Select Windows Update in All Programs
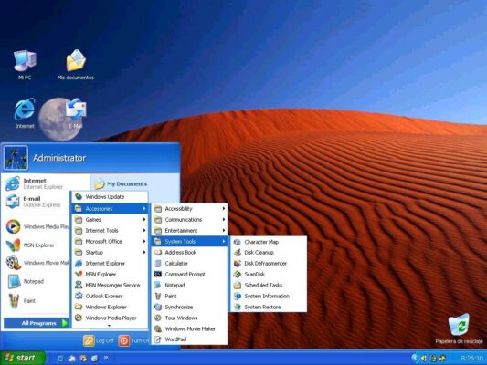 (110, 196)
